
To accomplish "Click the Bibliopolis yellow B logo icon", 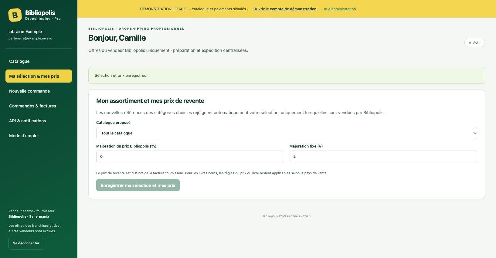I will tap(15, 15).
